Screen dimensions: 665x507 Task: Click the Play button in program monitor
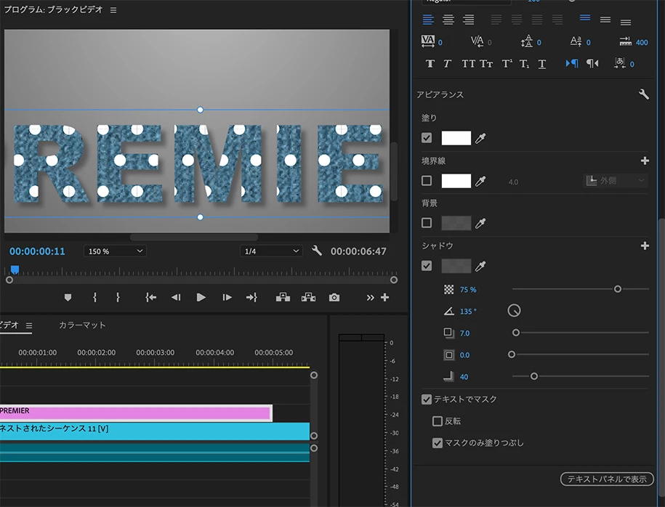pos(201,297)
